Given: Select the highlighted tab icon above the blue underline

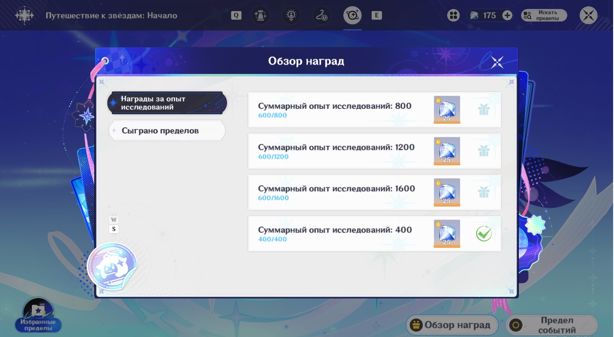Looking at the screenshot, I should pyautogui.click(x=352, y=15).
